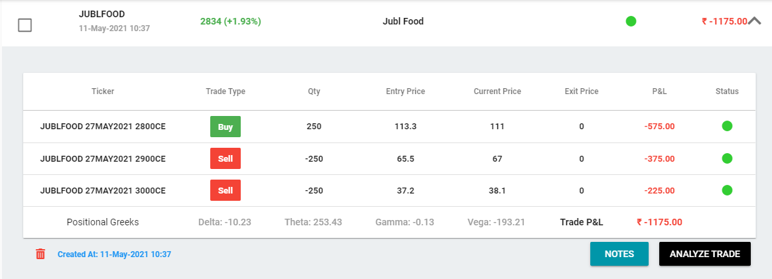772x279 pixels.
Task: Click the header P&L amount -1175.00
Action: 724,22
